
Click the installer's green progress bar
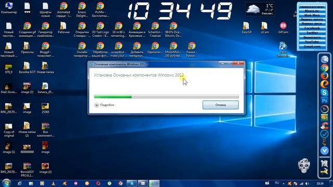(x=166, y=97)
